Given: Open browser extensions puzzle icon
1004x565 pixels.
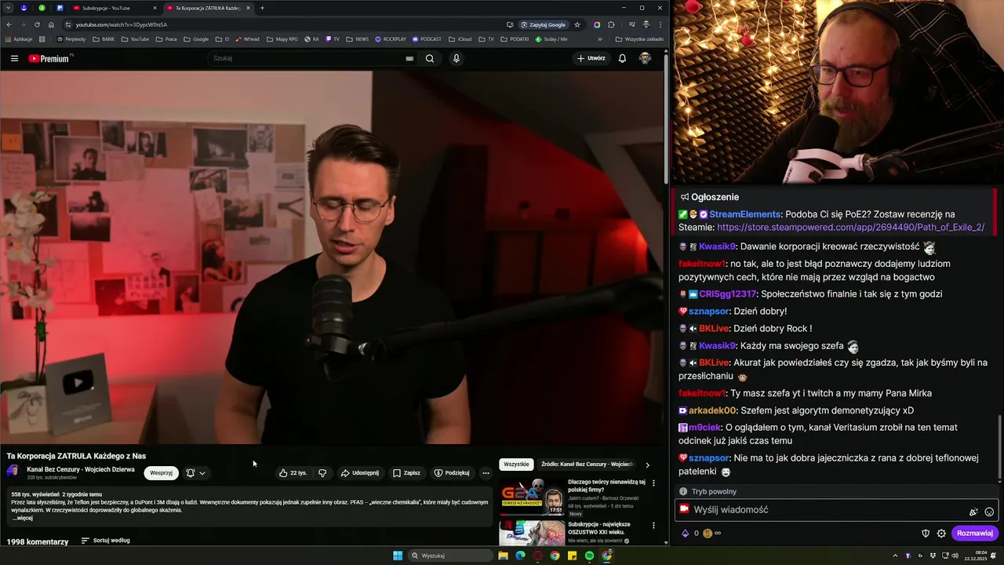Looking at the screenshot, I should 611,24.
